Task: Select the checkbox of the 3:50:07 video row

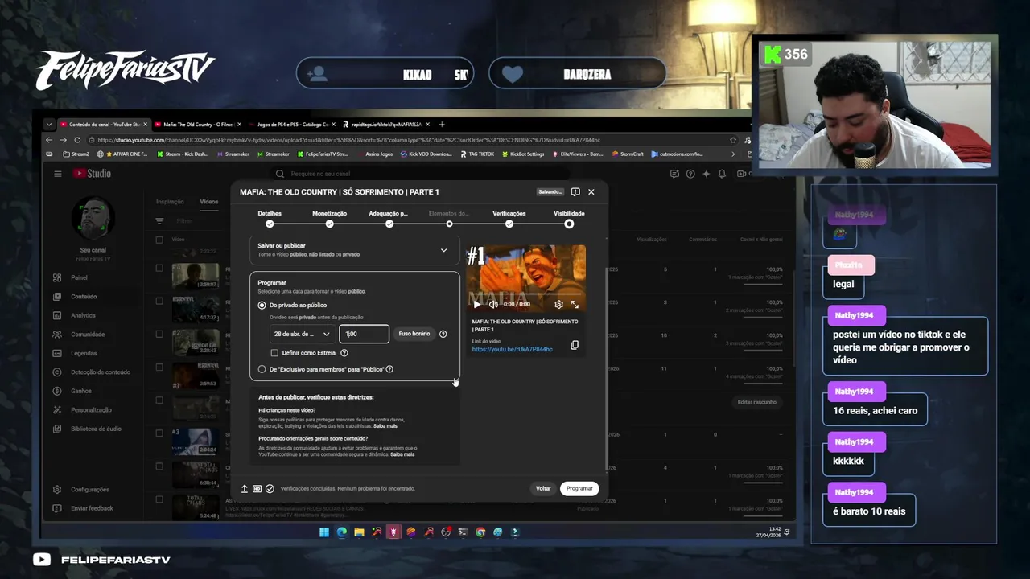Action: 159,269
